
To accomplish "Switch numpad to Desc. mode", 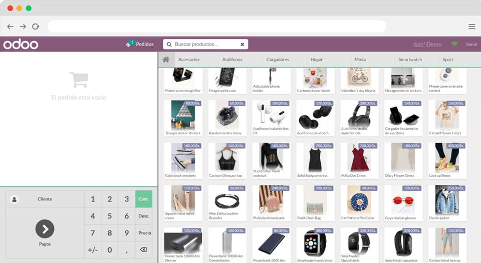I will pyautogui.click(x=144, y=216).
